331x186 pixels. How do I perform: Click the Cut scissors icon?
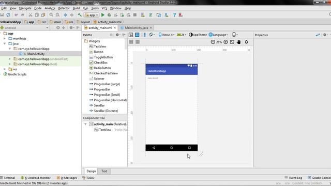(31, 15)
